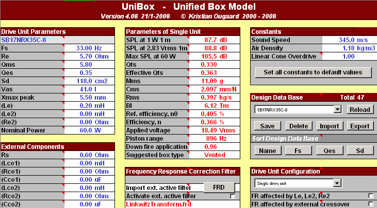Viewport: 377px width, 208px height.
Task: Click the Reload design database button
Action: coord(359,109)
